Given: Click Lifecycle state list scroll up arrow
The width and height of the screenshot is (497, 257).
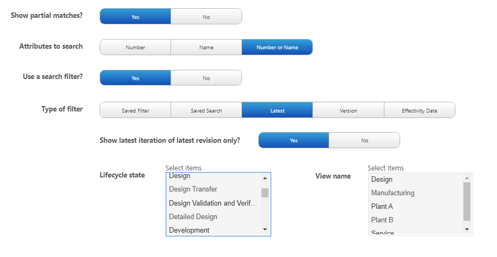Looking at the screenshot, I should click(x=265, y=178).
